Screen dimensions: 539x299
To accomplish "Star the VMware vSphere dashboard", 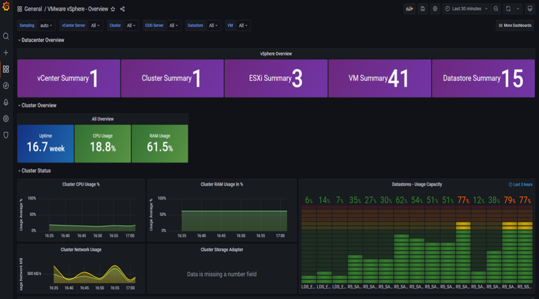I will point(113,9).
